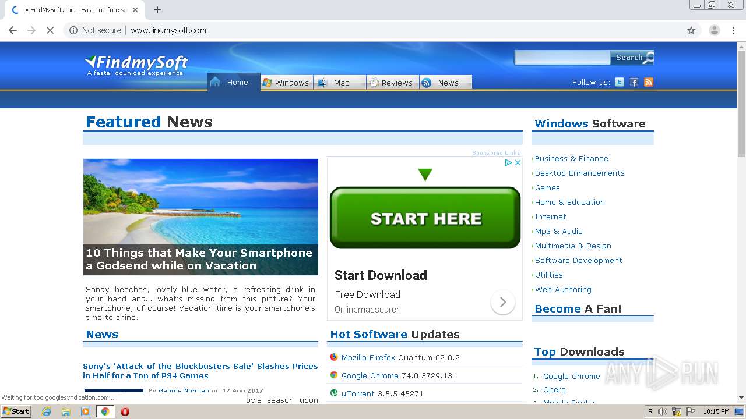Click the George Norman author link
Screen dimensions: 746x419
pos(184,390)
